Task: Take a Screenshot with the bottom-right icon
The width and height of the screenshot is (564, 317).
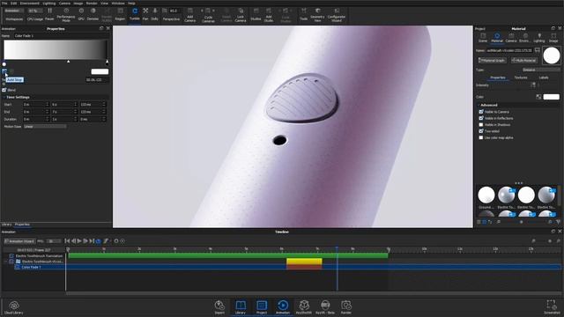Action: coord(552,306)
